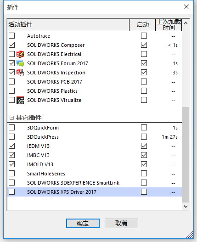Close the 插件 dialog window
This screenshot has width=197, height=242.
click(186, 7)
